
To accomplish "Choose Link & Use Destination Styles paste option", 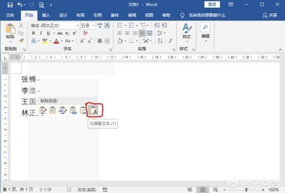I will click(x=73, y=110).
